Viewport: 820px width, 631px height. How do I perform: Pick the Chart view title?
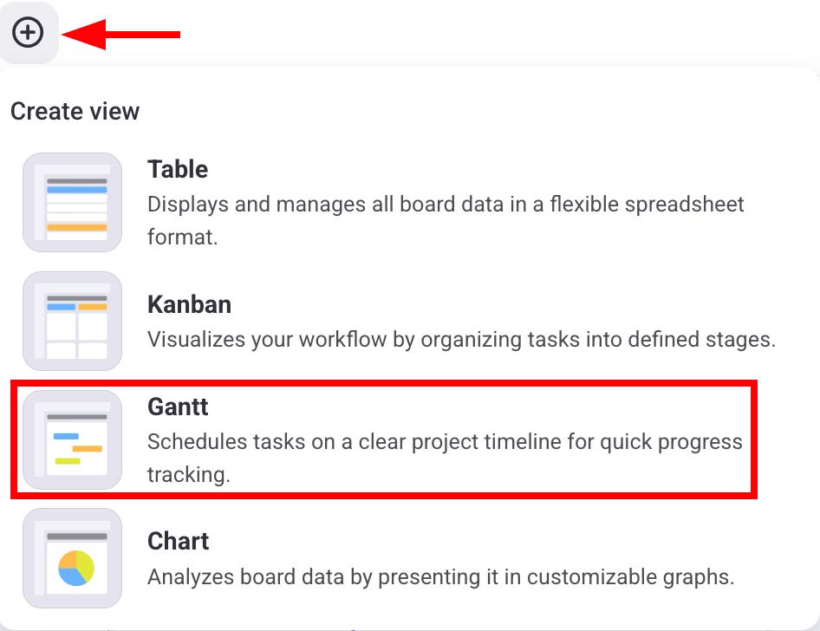tap(178, 541)
